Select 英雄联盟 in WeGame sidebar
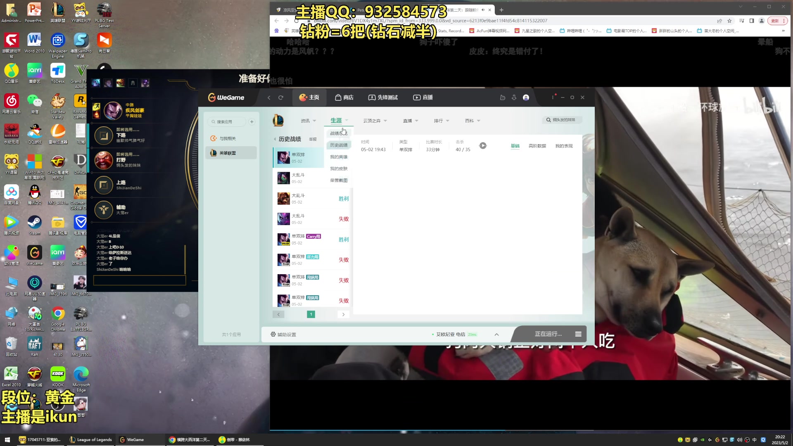Viewport: 793px width, 446px height. coord(232,153)
